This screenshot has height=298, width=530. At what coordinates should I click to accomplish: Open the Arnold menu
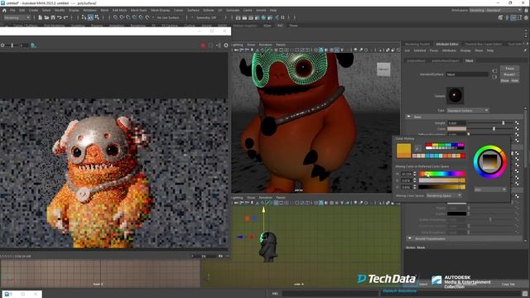261,10
